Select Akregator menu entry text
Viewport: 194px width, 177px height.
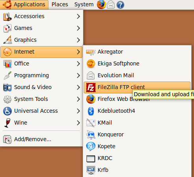point(110,52)
